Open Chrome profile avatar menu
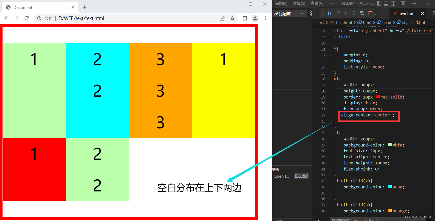Viewport: 435px width, 221px height. tap(255, 18)
